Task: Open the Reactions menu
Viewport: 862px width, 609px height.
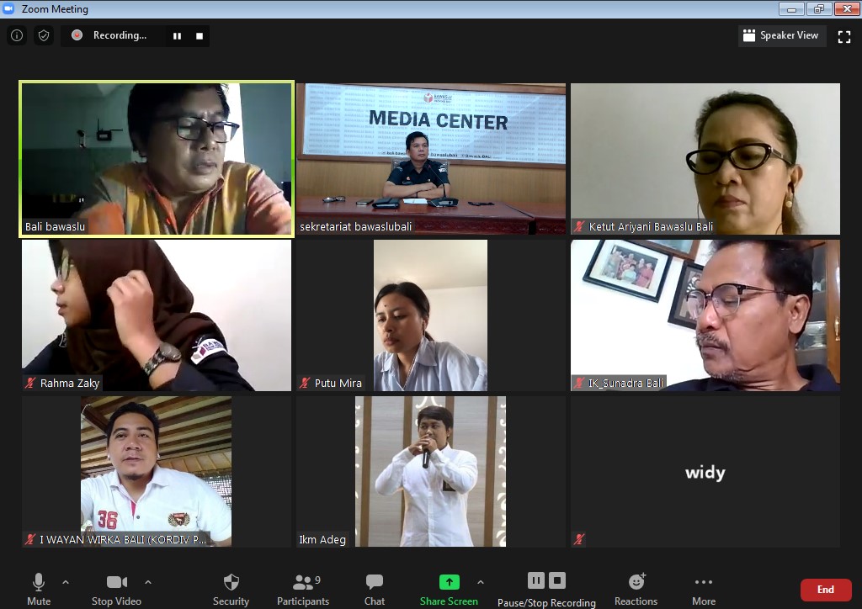Action: click(x=636, y=588)
